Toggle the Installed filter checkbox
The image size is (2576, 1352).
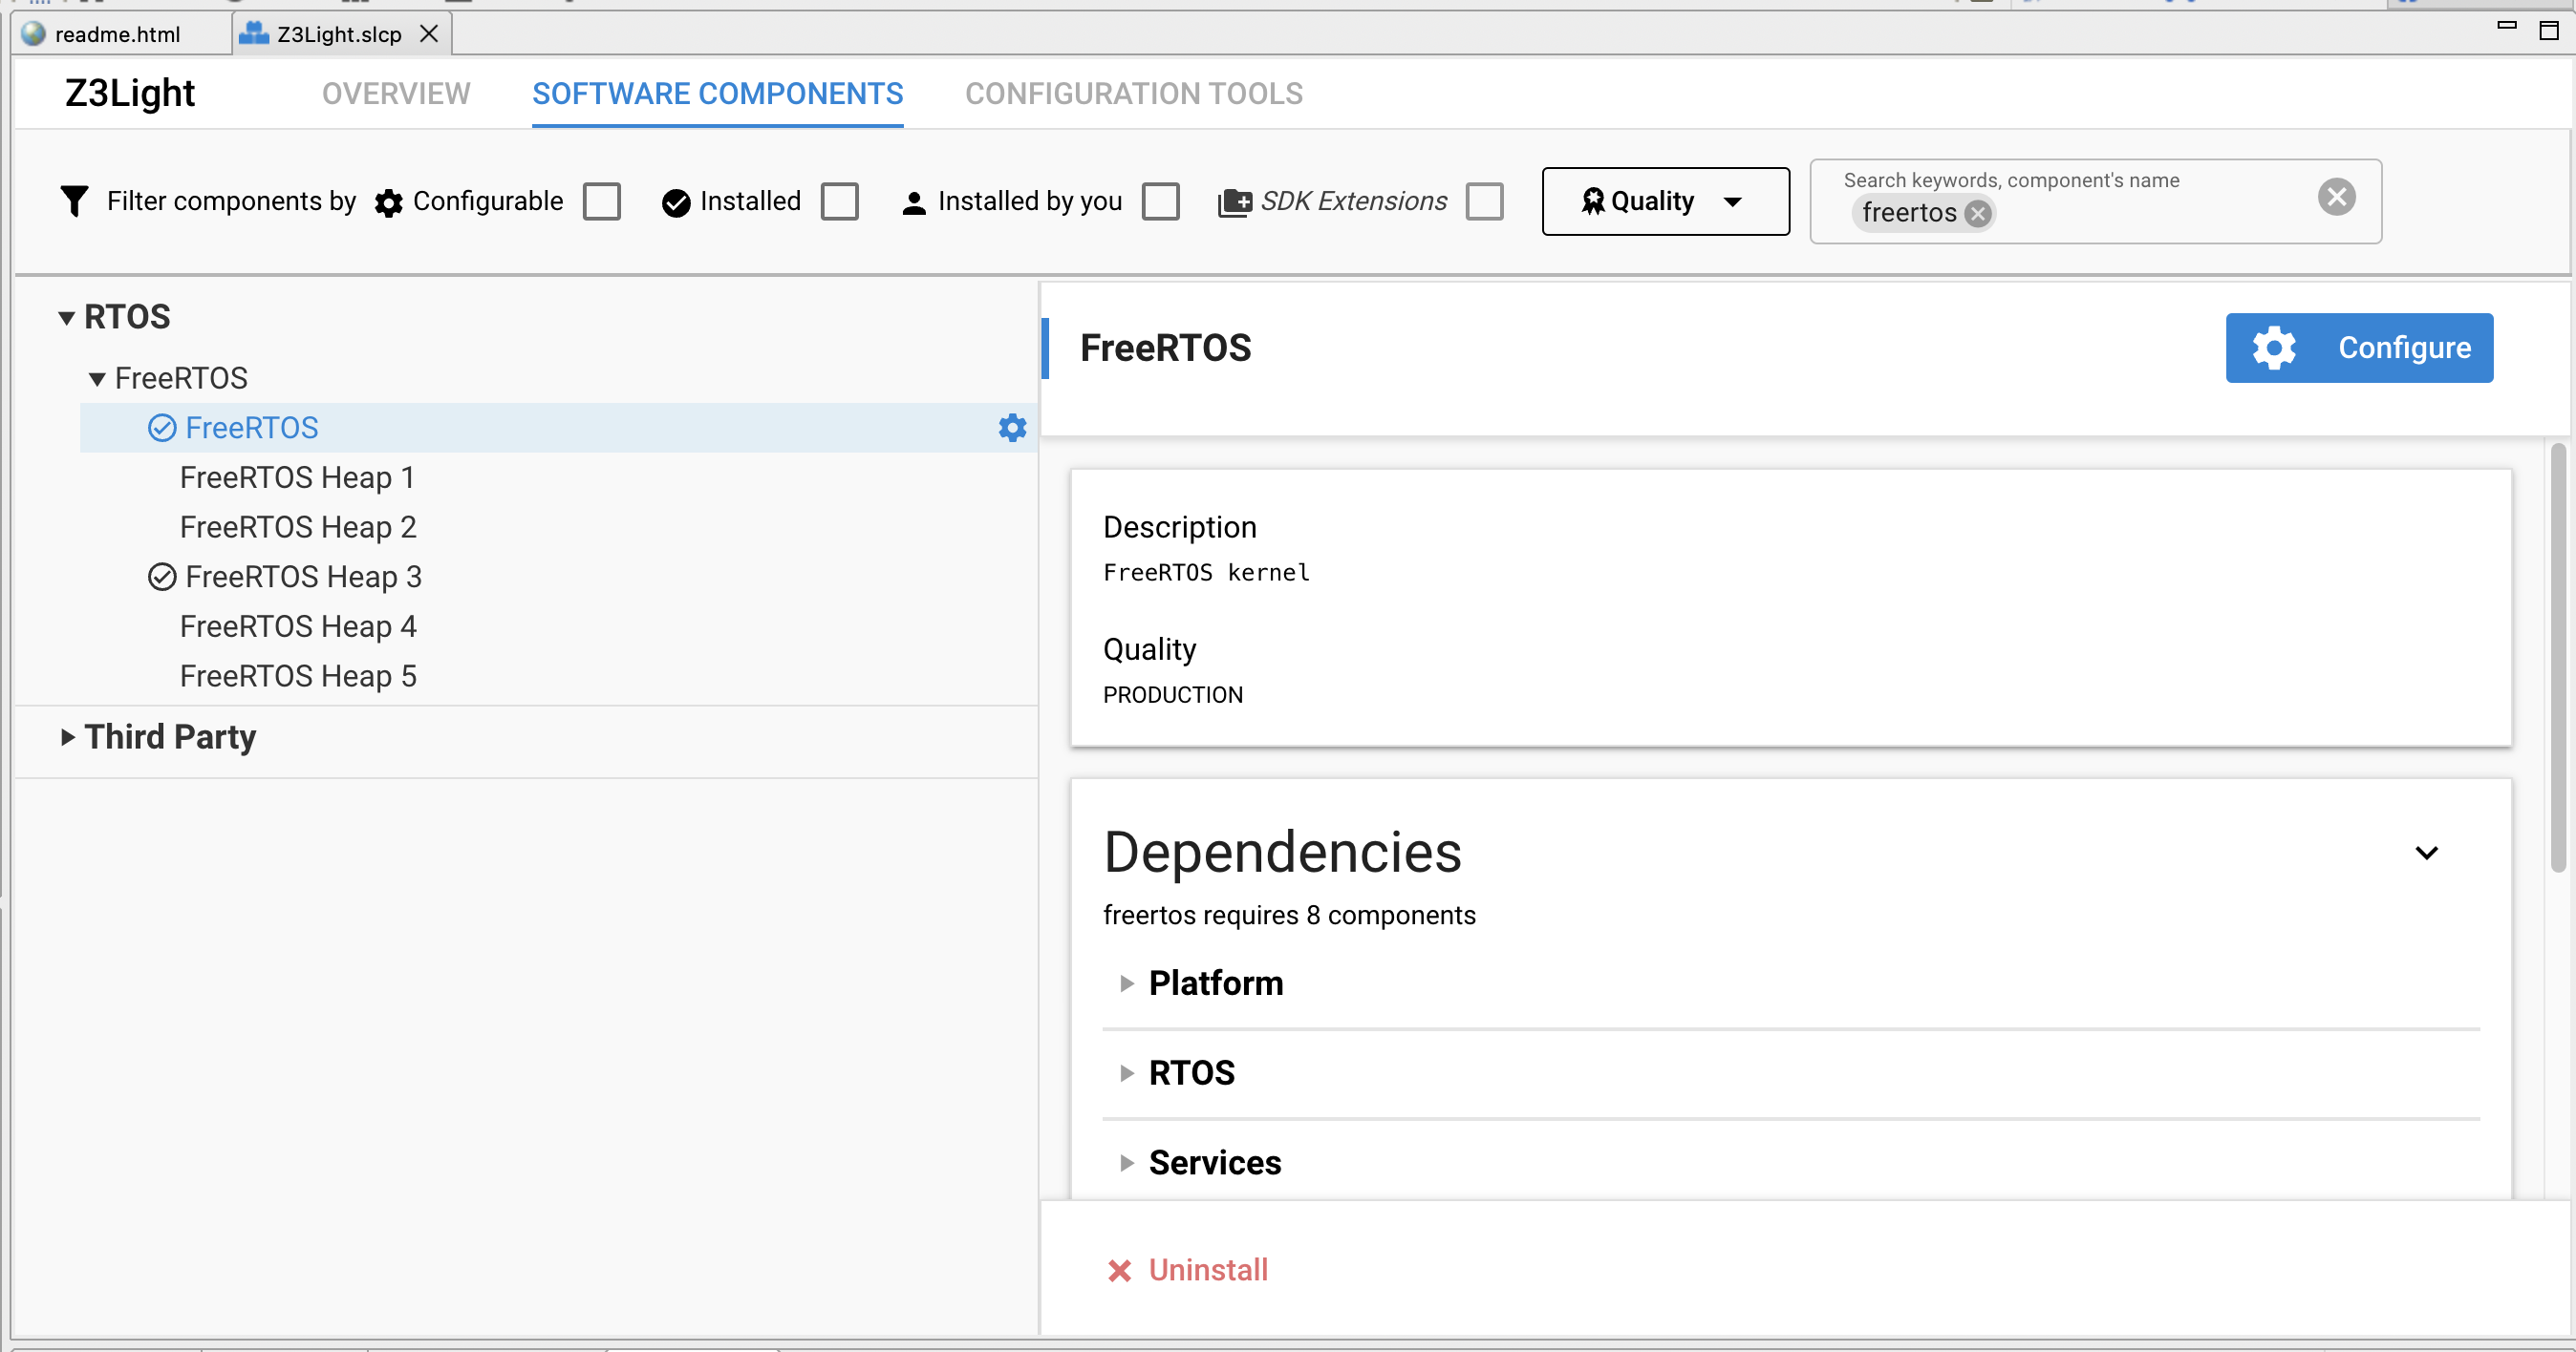[x=839, y=201]
